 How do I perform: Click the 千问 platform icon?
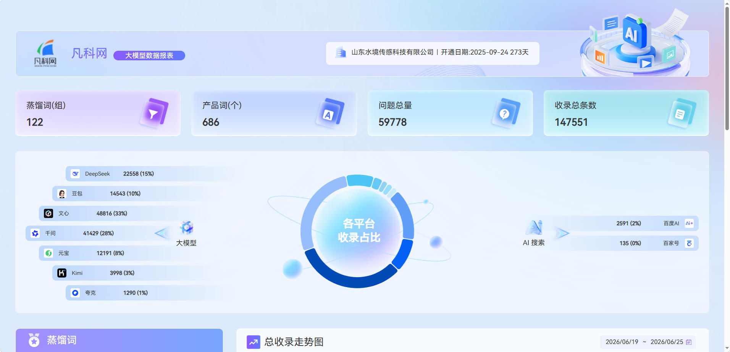click(x=35, y=233)
